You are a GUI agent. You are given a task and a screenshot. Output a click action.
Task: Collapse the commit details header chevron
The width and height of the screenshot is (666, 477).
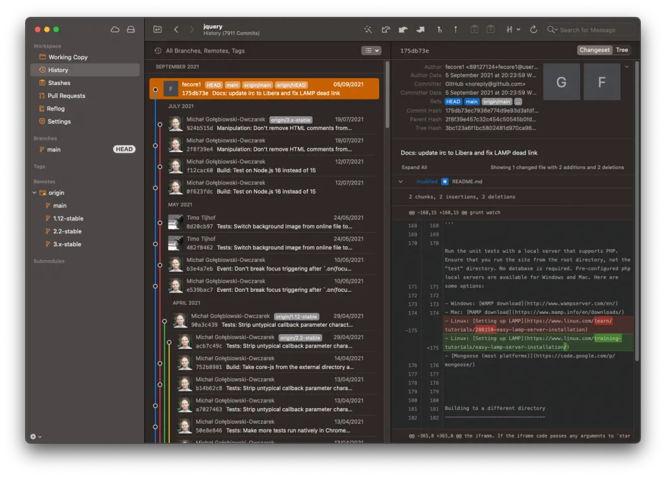(x=627, y=67)
